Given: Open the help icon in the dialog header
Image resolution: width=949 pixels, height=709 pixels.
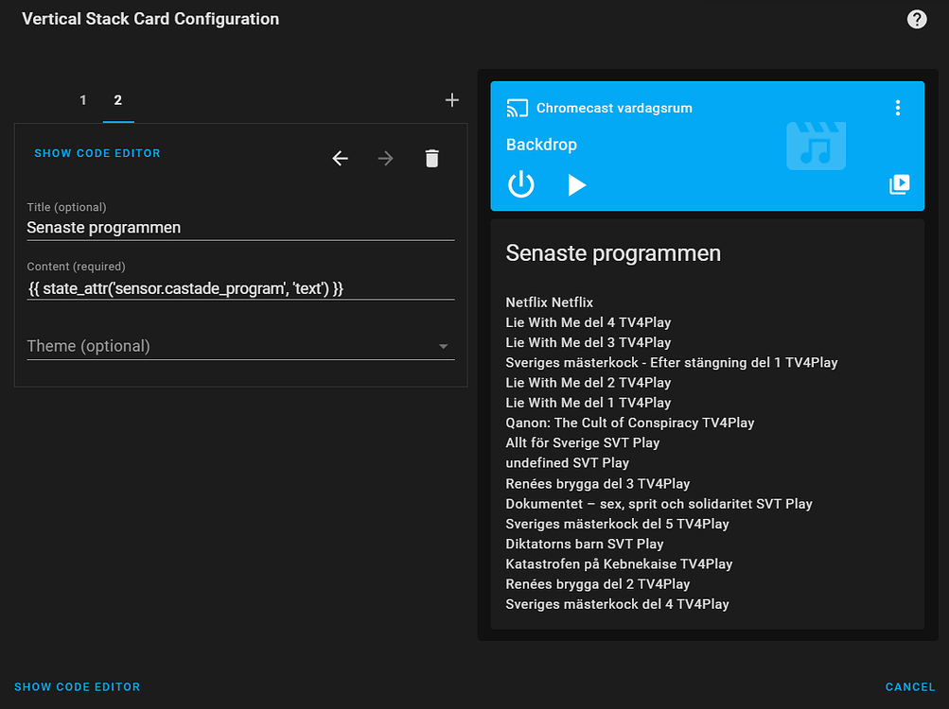Looking at the screenshot, I should coord(916,19).
